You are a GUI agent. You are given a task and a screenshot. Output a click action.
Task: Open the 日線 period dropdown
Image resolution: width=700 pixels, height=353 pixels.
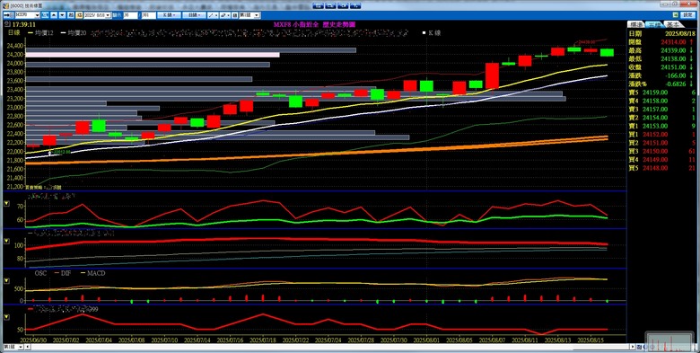[194, 15]
